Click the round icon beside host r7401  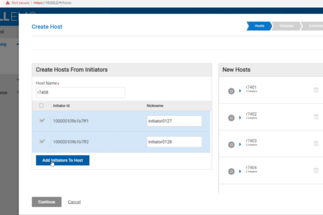tap(231, 91)
